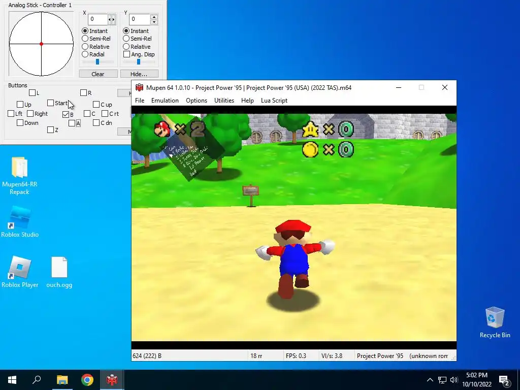
Task: Click the Clear button
Action: point(98,74)
